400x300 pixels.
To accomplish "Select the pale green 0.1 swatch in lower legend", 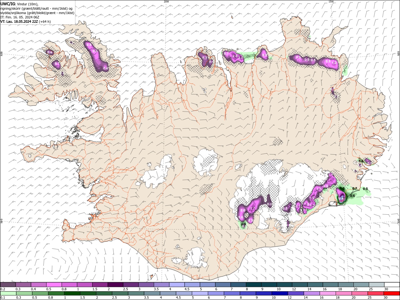I will click(8, 293).
